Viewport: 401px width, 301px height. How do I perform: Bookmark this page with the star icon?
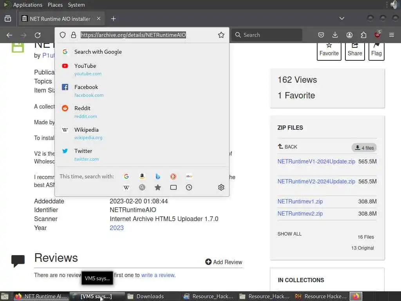221,35
